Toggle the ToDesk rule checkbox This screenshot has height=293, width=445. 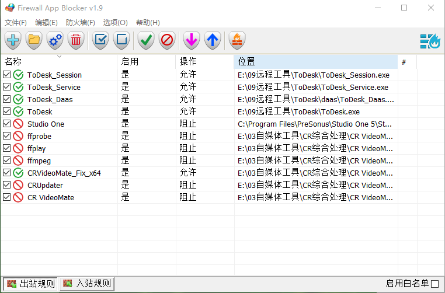click(x=7, y=111)
